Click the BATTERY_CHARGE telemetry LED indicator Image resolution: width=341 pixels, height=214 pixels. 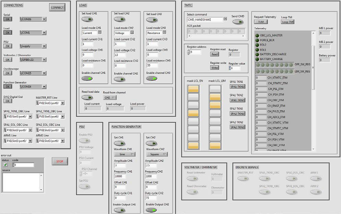(257, 59)
